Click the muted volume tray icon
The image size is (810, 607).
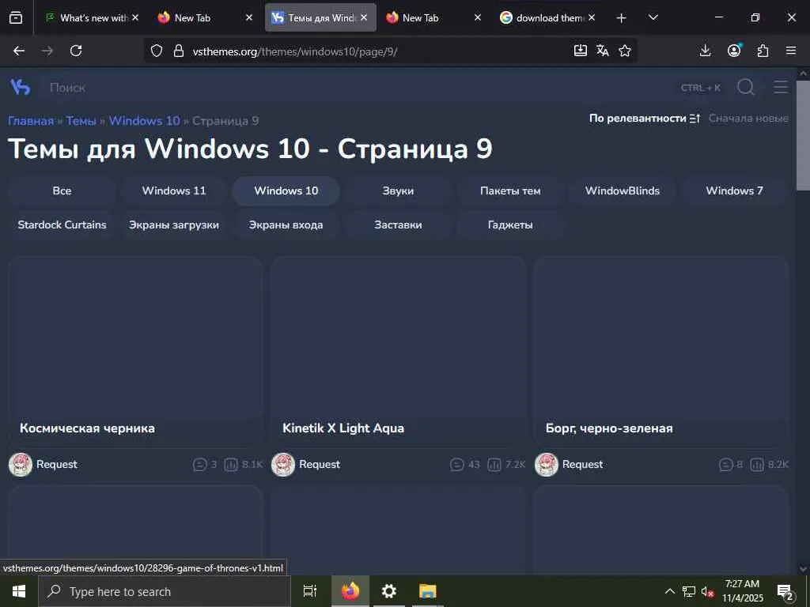[x=707, y=591]
